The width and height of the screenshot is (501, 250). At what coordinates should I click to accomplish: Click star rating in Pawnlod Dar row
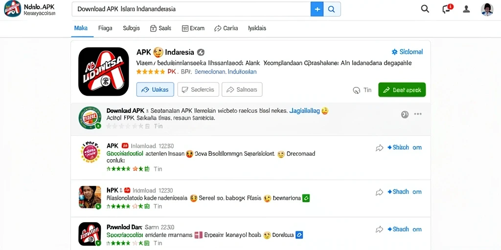tap(128, 244)
